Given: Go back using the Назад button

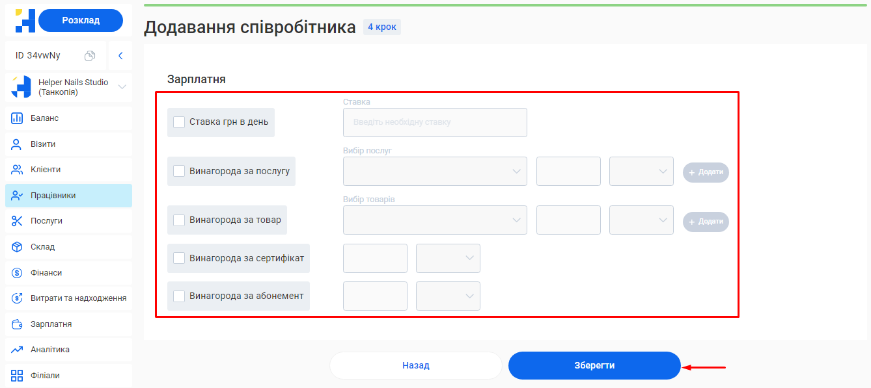Looking at the screenshot, I should (415, 365).
